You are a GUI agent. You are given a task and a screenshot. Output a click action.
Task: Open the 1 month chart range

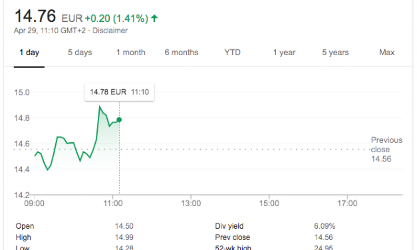(131, 53)
